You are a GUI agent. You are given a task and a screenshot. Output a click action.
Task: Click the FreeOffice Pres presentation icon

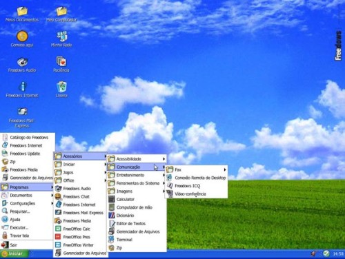(58, 237)
